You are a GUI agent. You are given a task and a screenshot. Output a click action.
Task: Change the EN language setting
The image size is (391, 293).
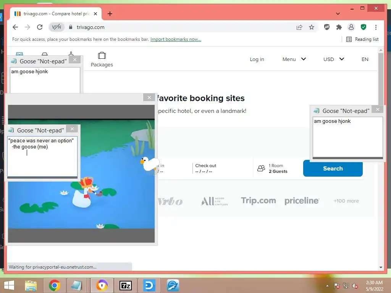coord(365,59)
